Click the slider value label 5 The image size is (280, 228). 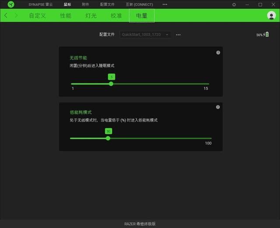112,77
